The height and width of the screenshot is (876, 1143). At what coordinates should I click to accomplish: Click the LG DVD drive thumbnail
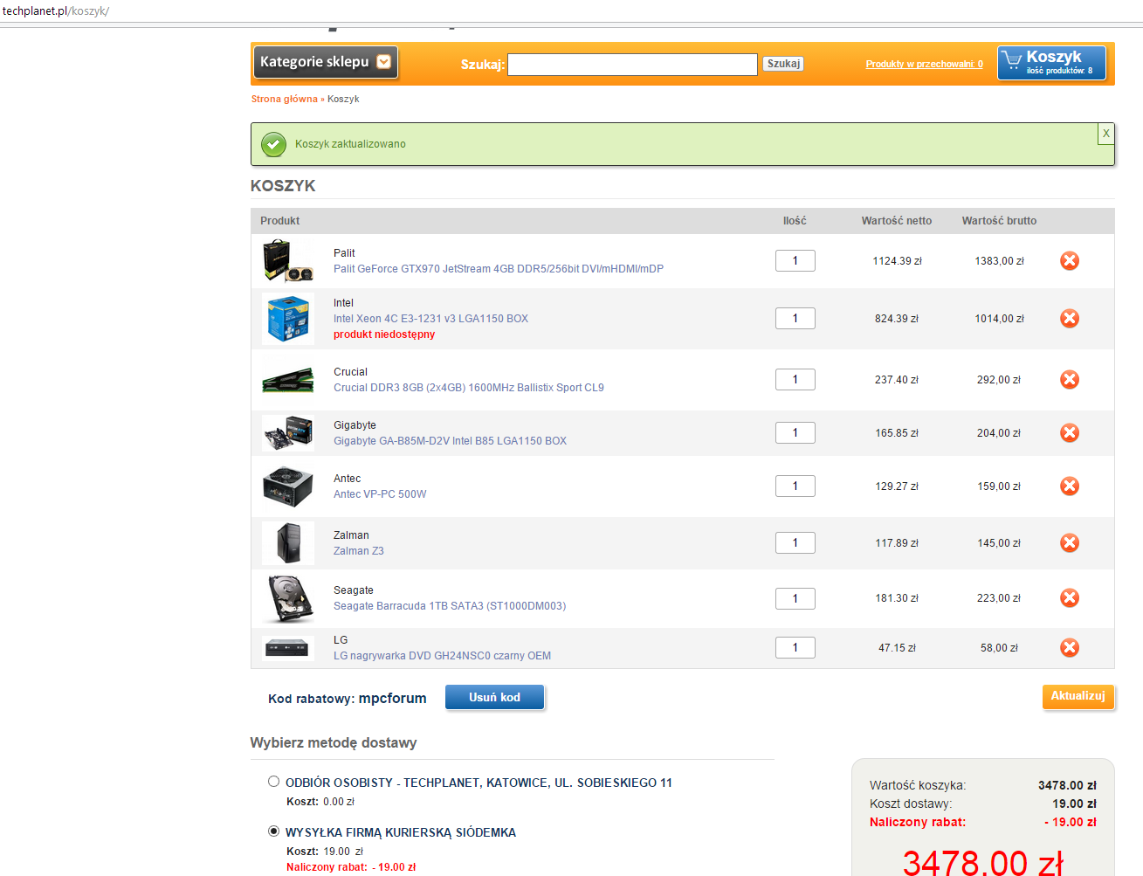point(287,648)
